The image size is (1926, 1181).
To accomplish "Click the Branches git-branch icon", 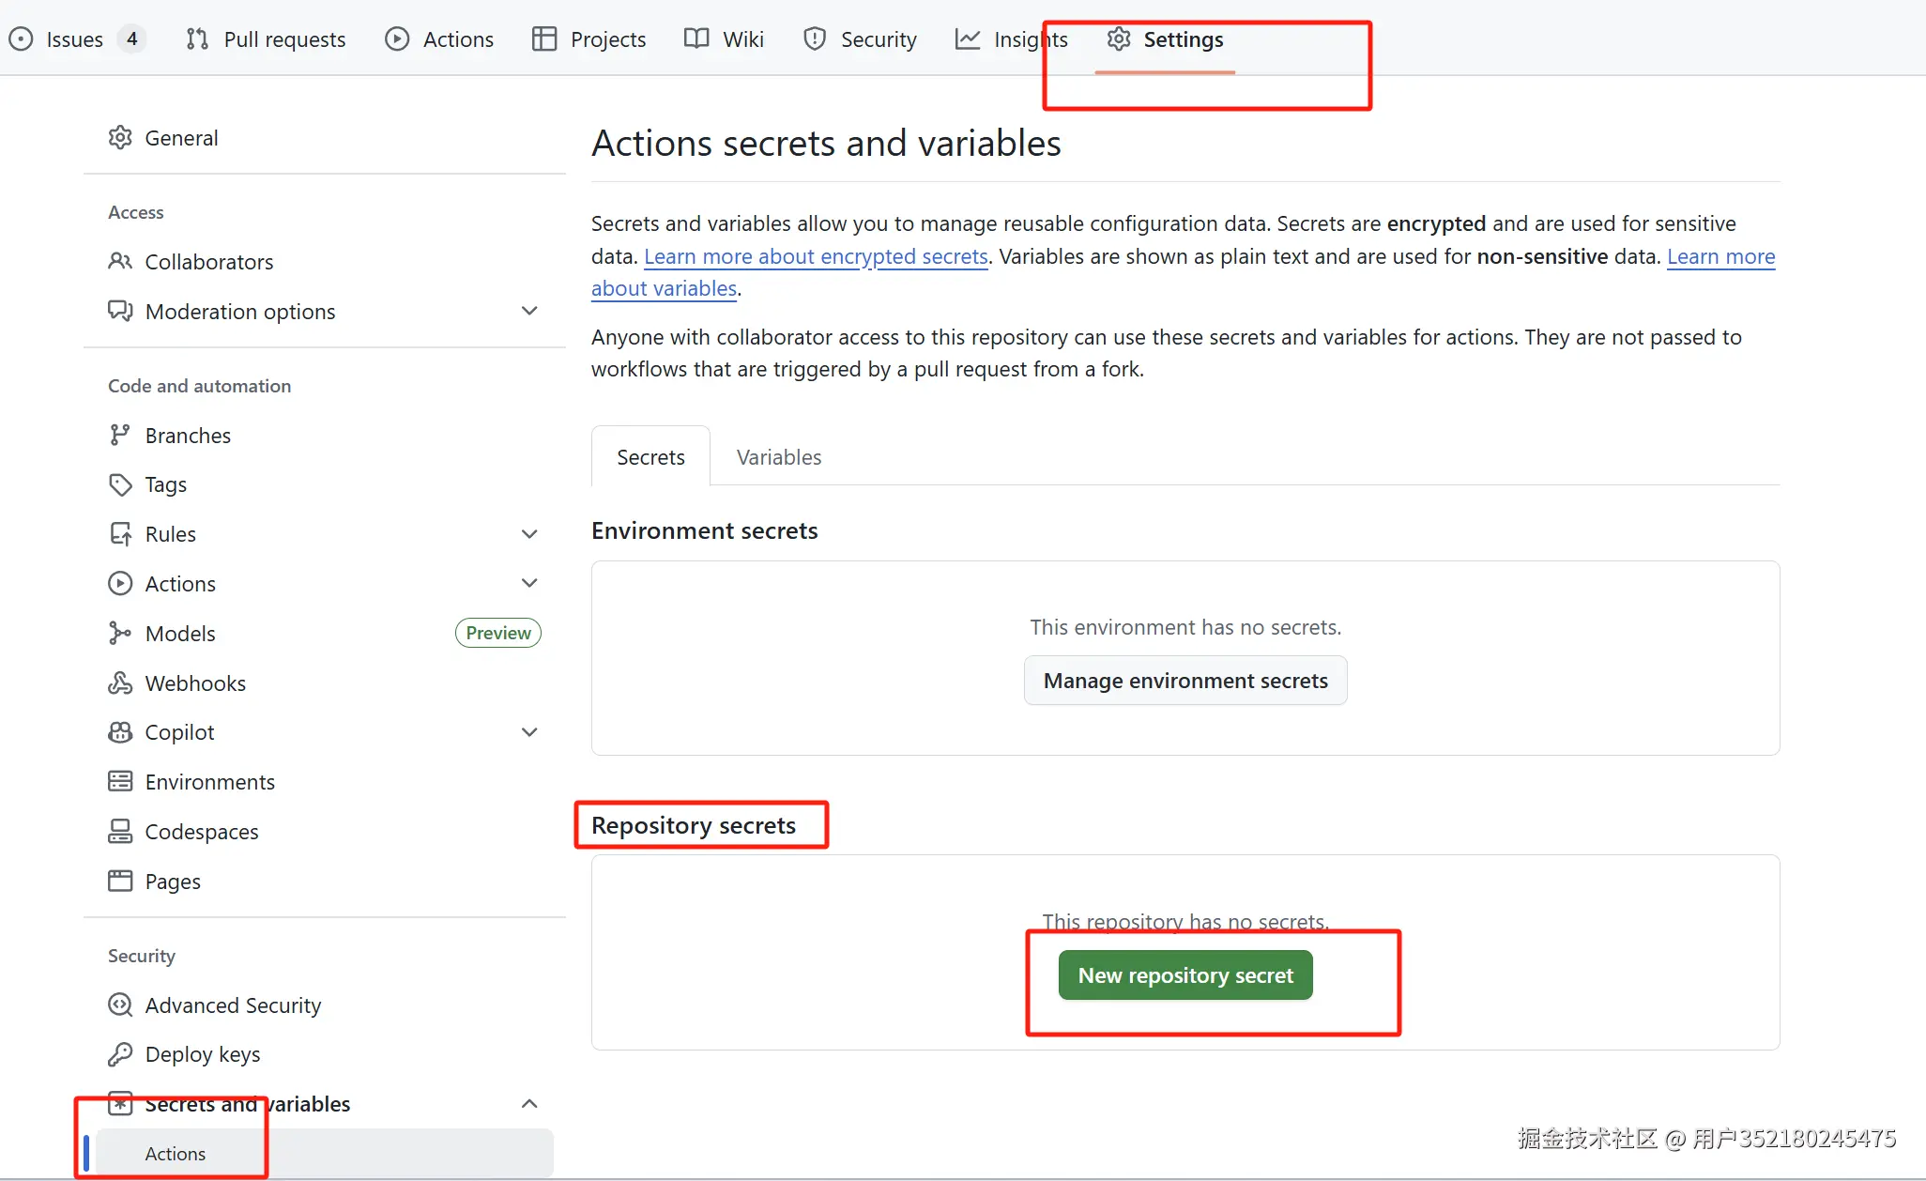I will [x=120, y=436].
